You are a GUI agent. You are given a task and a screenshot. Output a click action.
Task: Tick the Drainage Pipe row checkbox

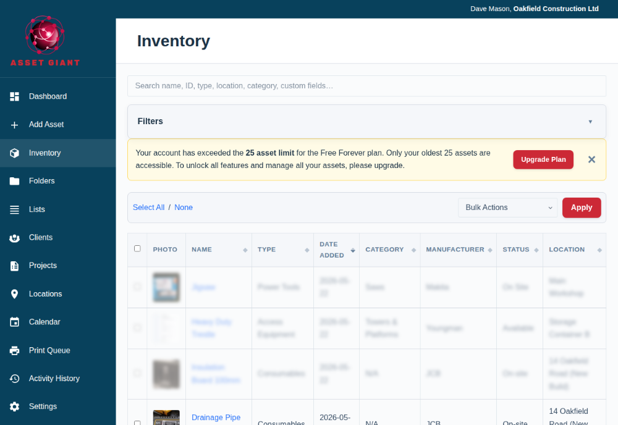tap(137, 423)
